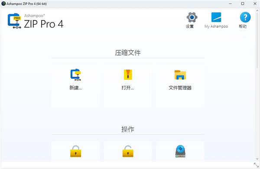The width and height of the screenshot is (260, 169).
Task: Maximize the Ashampoo ZIP Pro window
Action: (243, 3)
